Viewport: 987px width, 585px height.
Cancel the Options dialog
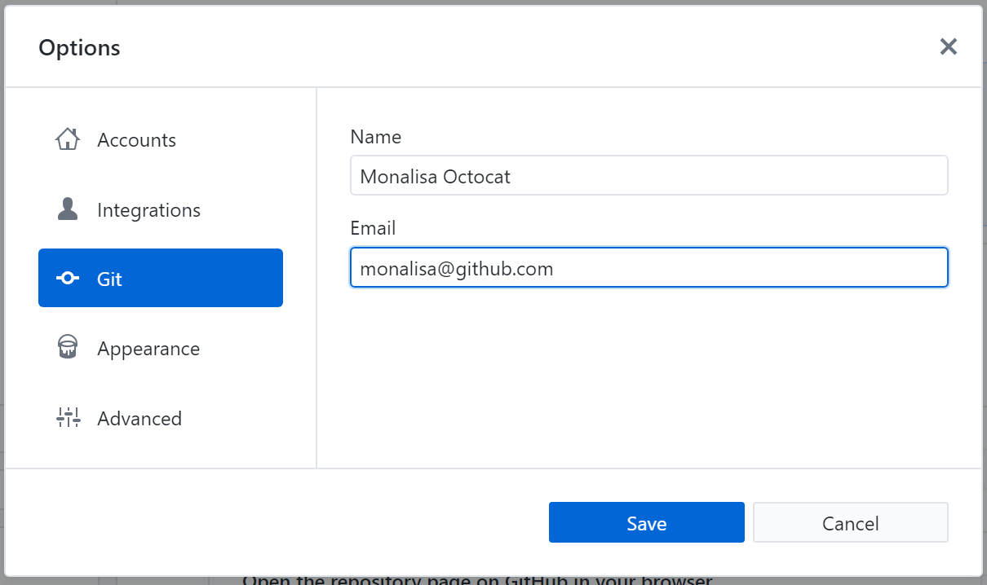851,522
